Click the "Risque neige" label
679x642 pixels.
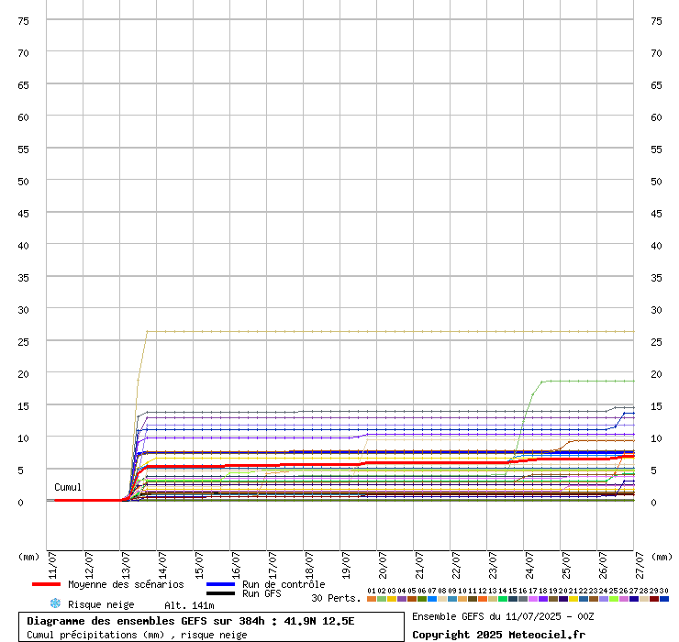click(x=101, y=604)
